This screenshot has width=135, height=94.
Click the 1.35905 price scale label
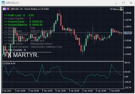pyautogui.click(x=128, y=13)
